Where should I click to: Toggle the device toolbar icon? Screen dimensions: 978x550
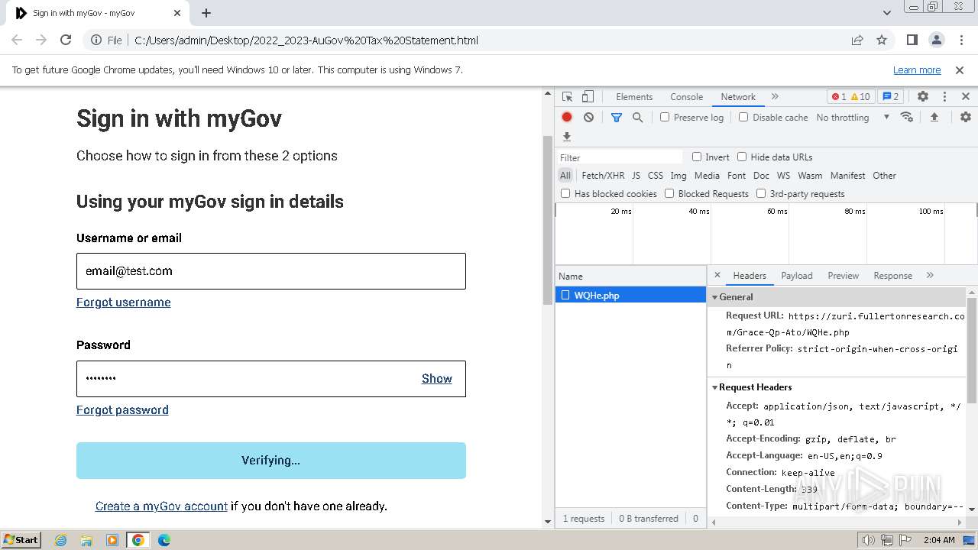588,96
